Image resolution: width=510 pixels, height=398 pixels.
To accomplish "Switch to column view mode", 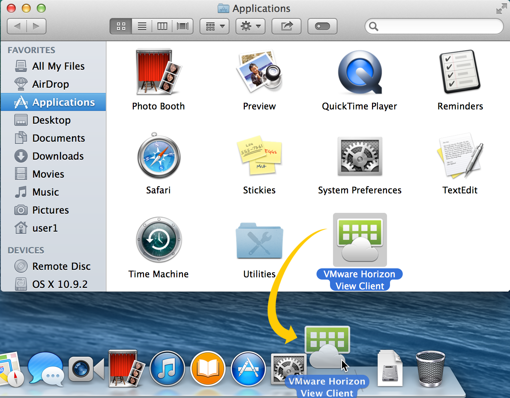I will (162, 26).
